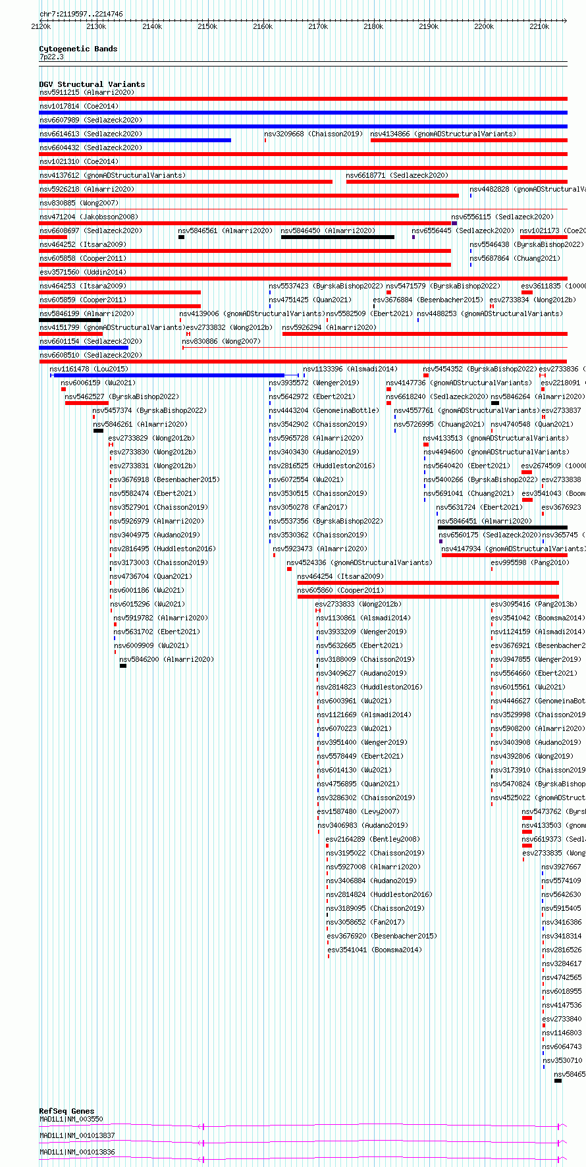The height and width of the screenshot is (1167, 586).
Task: Open variant nsv1017814 (Coe2014)
Action: 79,107
